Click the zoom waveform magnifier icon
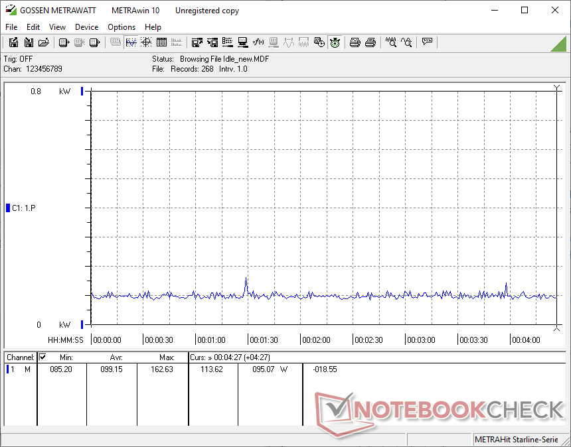 click(x=391, y=42)
